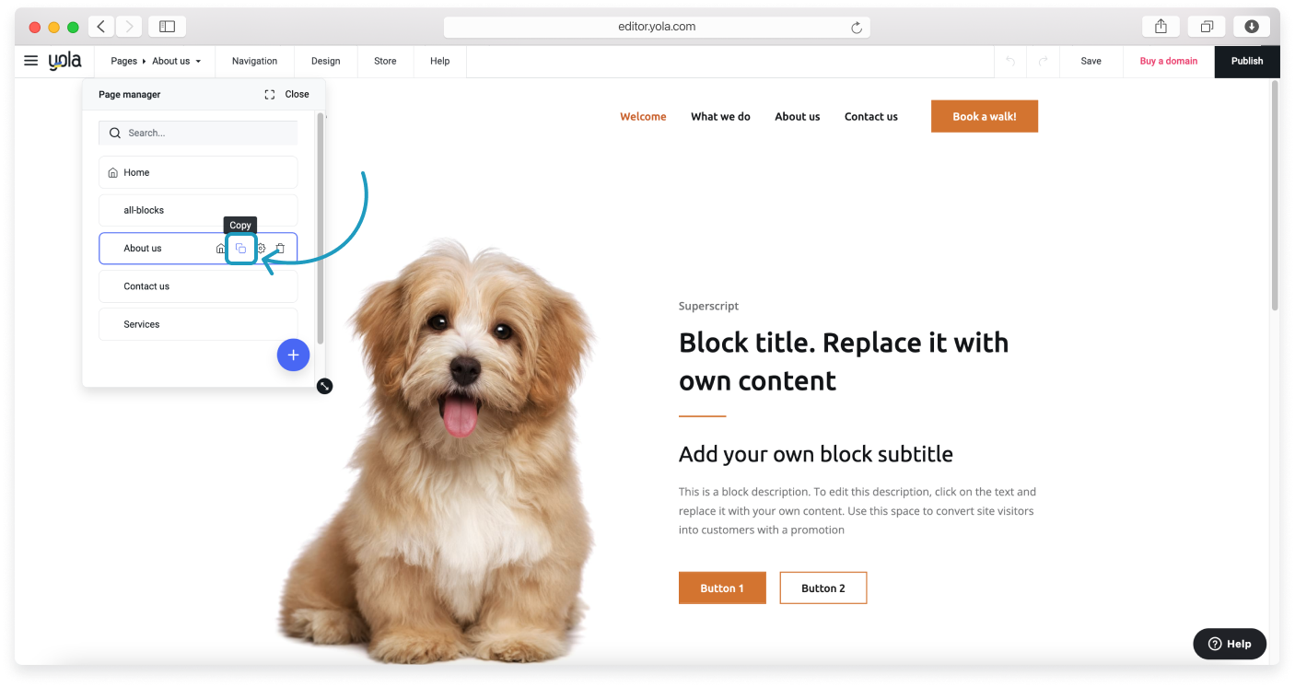Open the Navigation menu
The image size is (1295, 687).
click(x=255, y=61)
